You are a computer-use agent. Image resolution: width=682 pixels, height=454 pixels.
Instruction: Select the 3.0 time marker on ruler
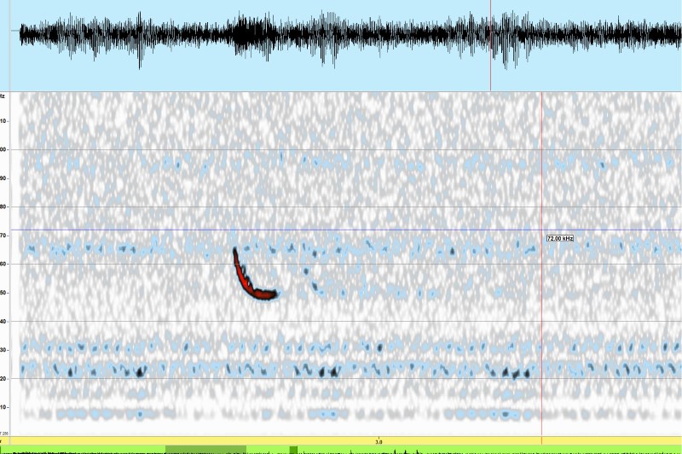pyautogui.click(x=379, y=441)
